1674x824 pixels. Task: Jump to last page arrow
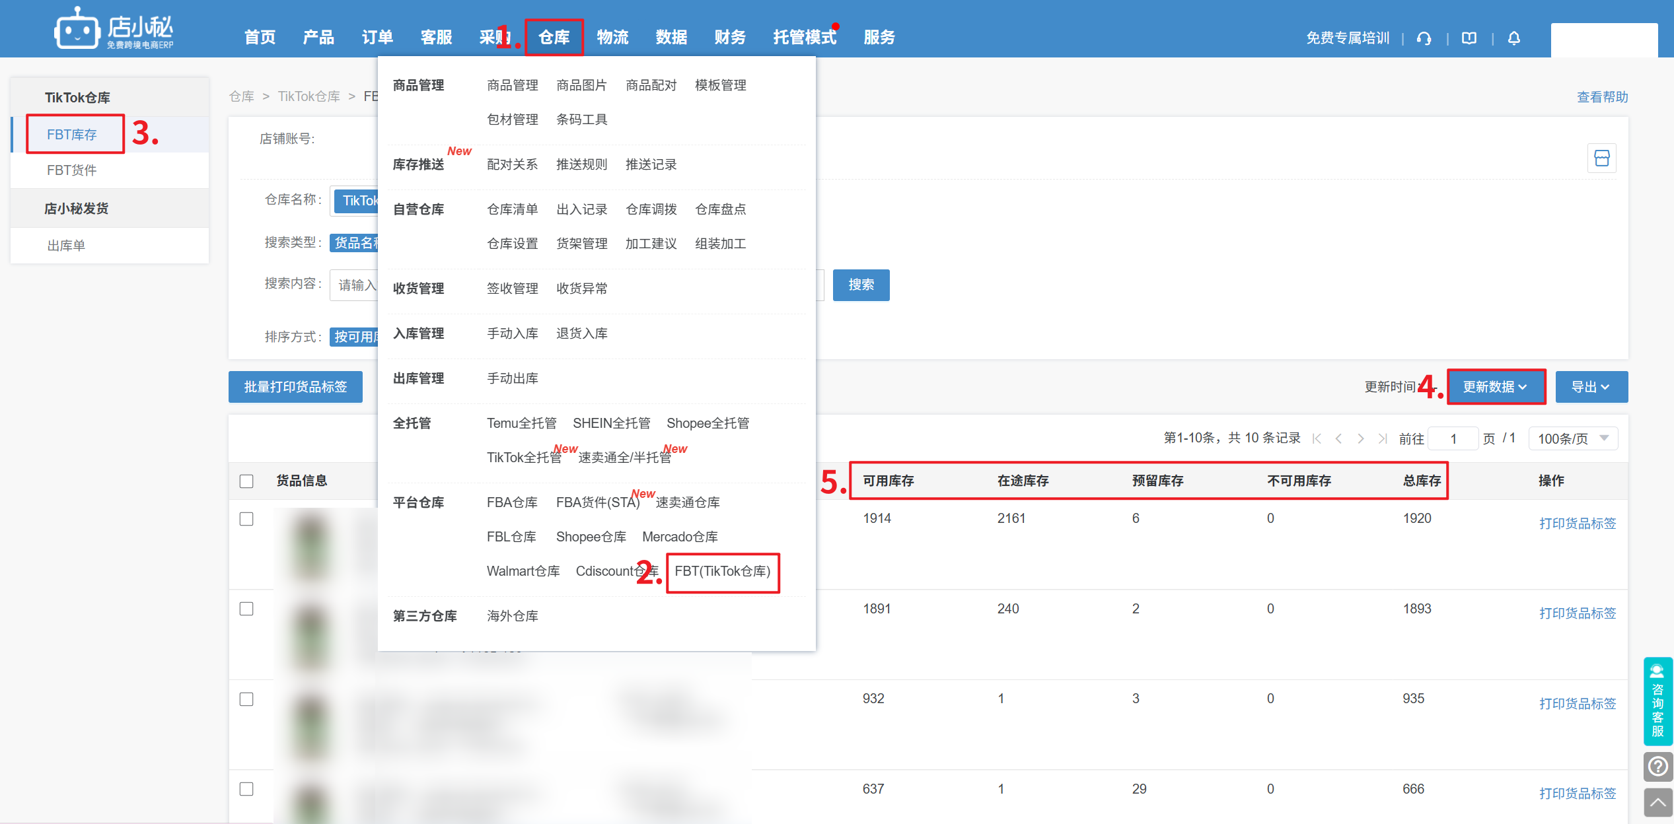1383,439
